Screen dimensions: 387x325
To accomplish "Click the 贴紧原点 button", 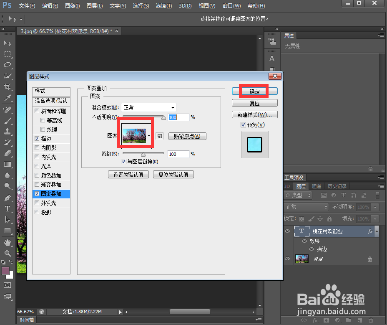I will click(x=187, y=136).
